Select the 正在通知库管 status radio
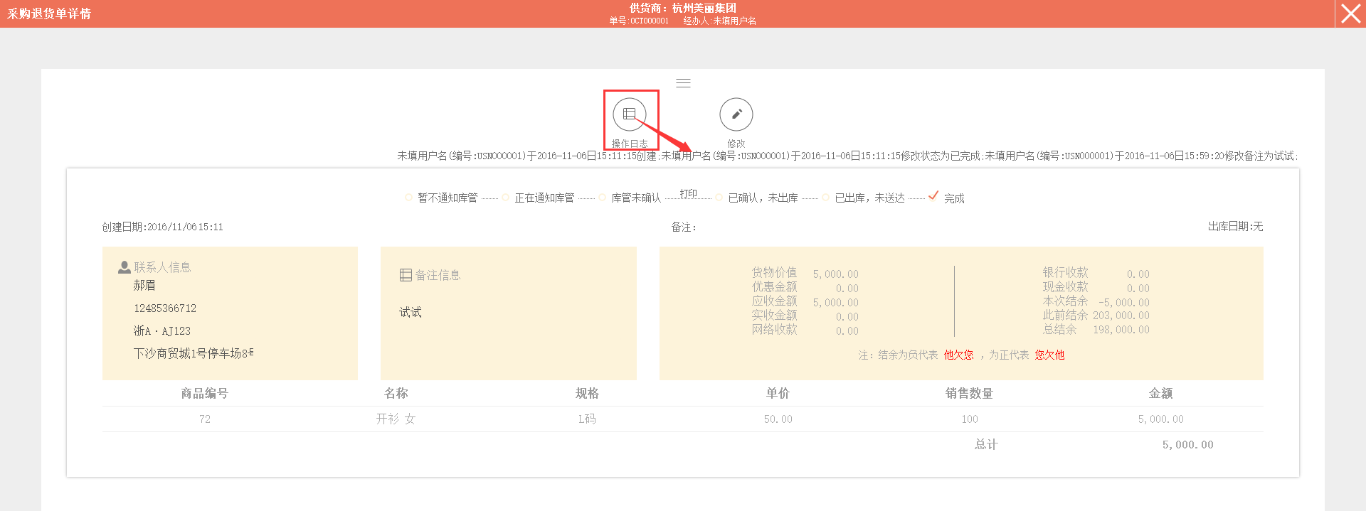The height and width of the screenshot is (511, 1366). pyautogui.click(x=505, y=198)
